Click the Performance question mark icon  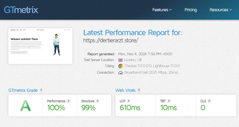tap(69, 101)
